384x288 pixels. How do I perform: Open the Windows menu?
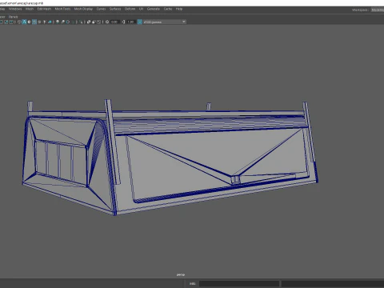point(15,9)
